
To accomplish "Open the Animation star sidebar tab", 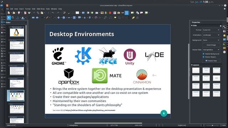I will pos(224,36).
